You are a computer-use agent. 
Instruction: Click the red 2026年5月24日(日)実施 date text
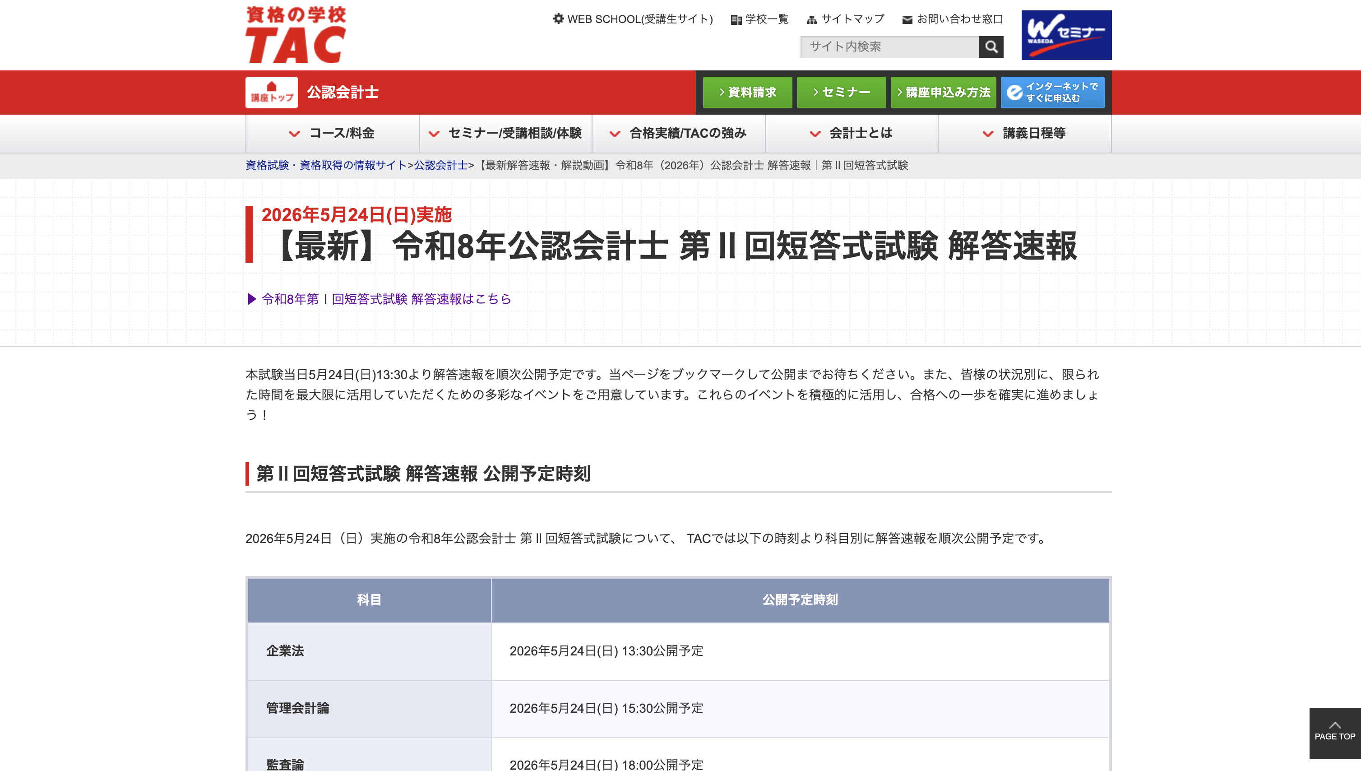[x=356, y=215]
